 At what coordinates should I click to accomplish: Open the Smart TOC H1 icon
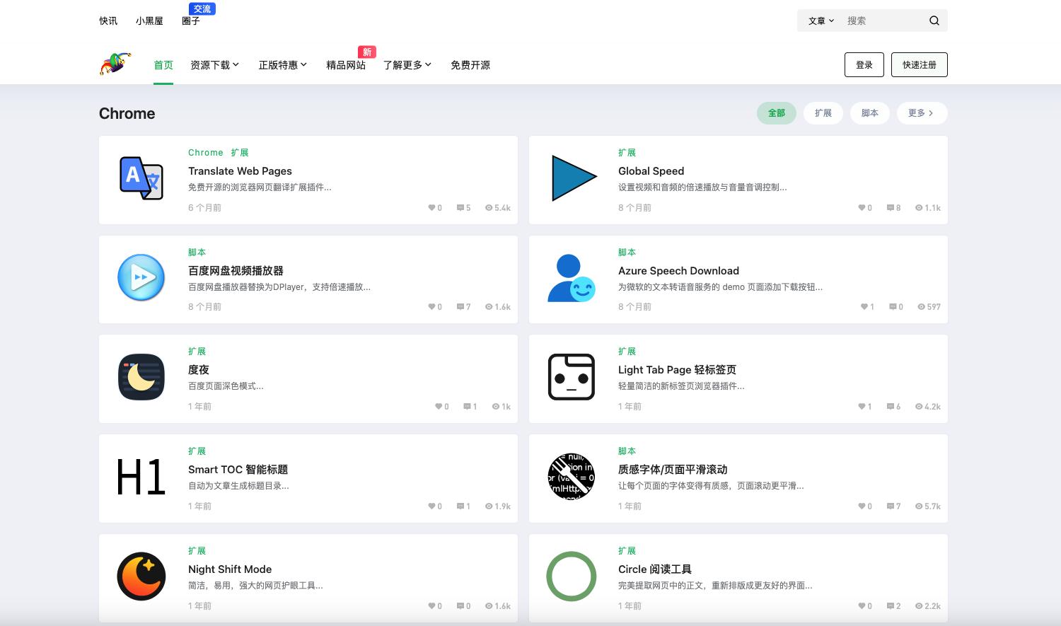tap(141, 477)
